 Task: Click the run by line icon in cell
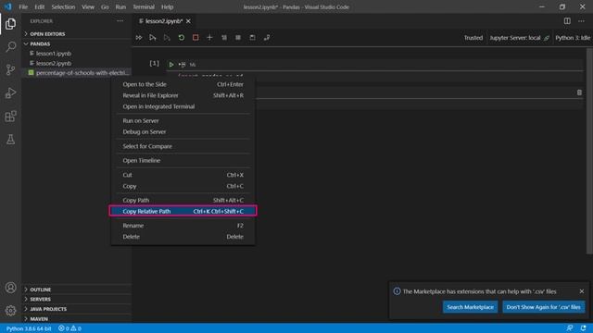click(182, 65)
